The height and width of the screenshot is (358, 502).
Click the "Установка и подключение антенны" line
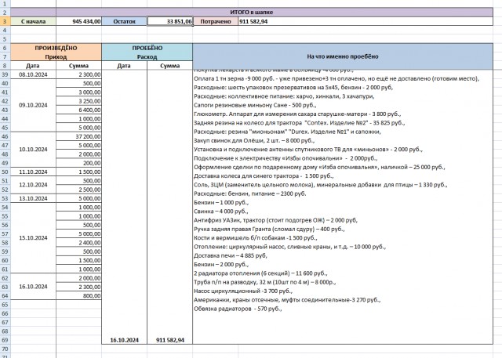[x=308, y=150]
